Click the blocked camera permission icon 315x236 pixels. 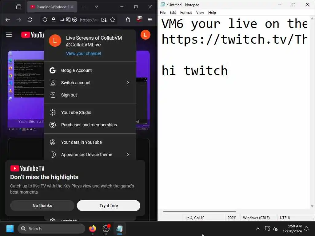click(68, 20)
